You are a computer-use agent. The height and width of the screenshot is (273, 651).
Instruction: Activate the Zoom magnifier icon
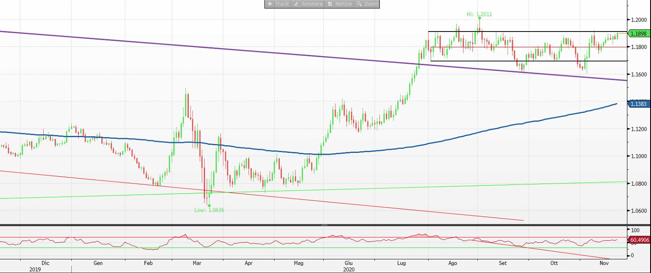point(359,4)
